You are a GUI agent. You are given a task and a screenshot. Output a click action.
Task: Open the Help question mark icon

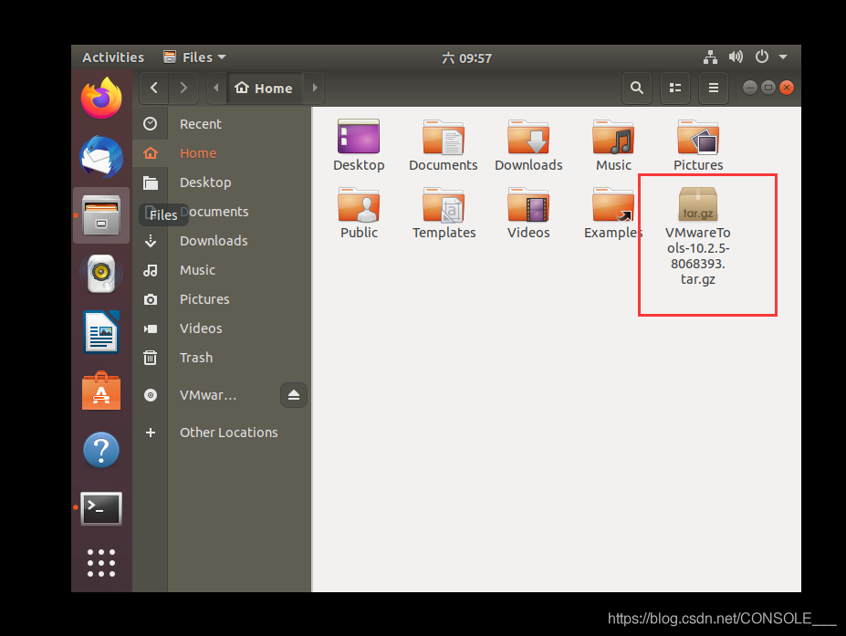point(101,450)
